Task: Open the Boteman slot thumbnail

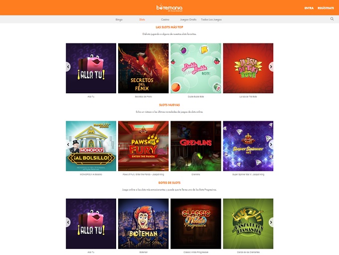Action: point(144,224)
